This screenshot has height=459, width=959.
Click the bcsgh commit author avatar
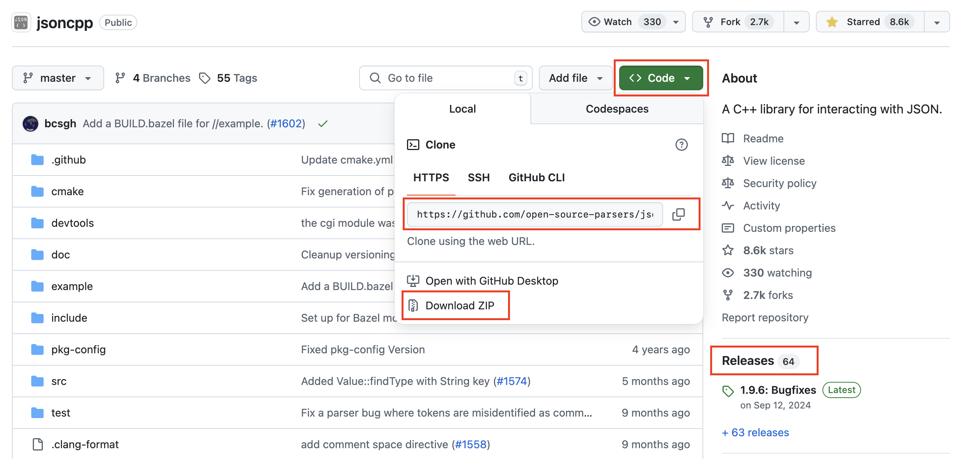30,124
